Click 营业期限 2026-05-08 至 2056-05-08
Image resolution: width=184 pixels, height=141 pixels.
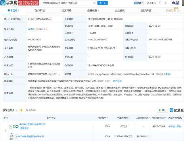102,48
